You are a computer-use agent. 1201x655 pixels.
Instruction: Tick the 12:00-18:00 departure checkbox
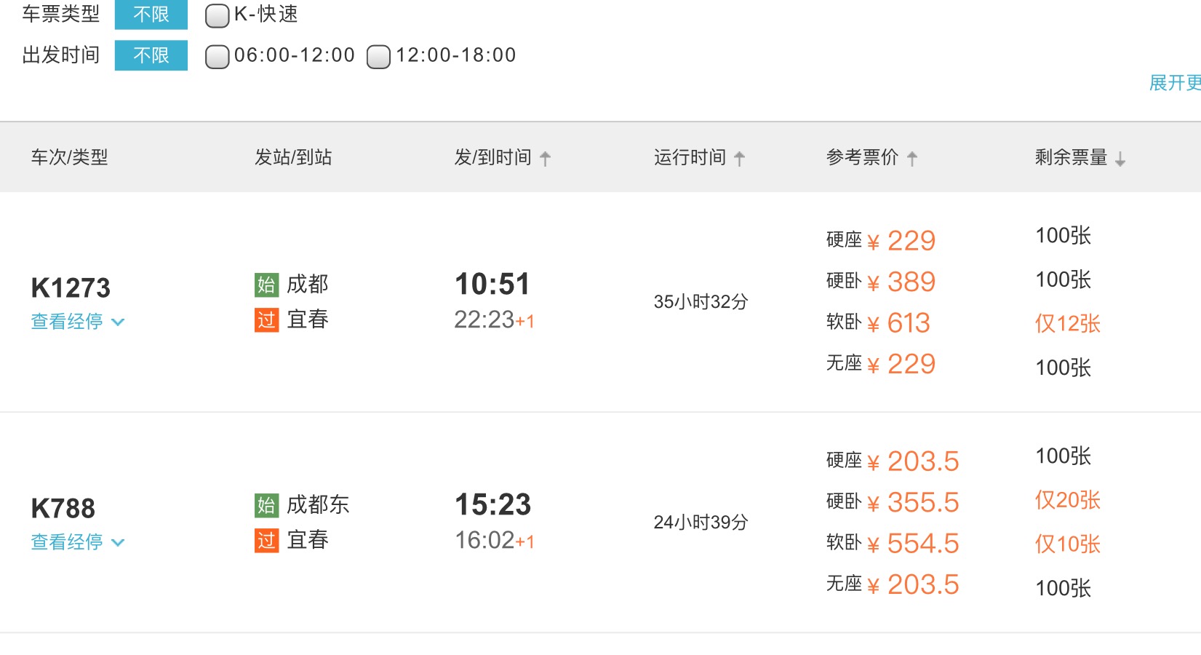378,56
